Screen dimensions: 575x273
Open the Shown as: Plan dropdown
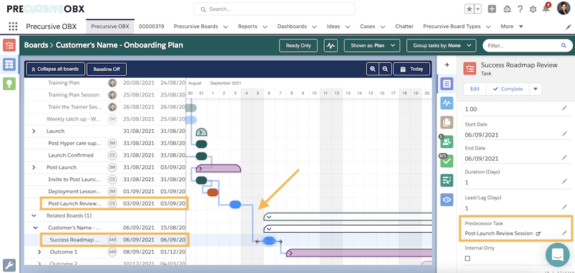click(372, 46)
